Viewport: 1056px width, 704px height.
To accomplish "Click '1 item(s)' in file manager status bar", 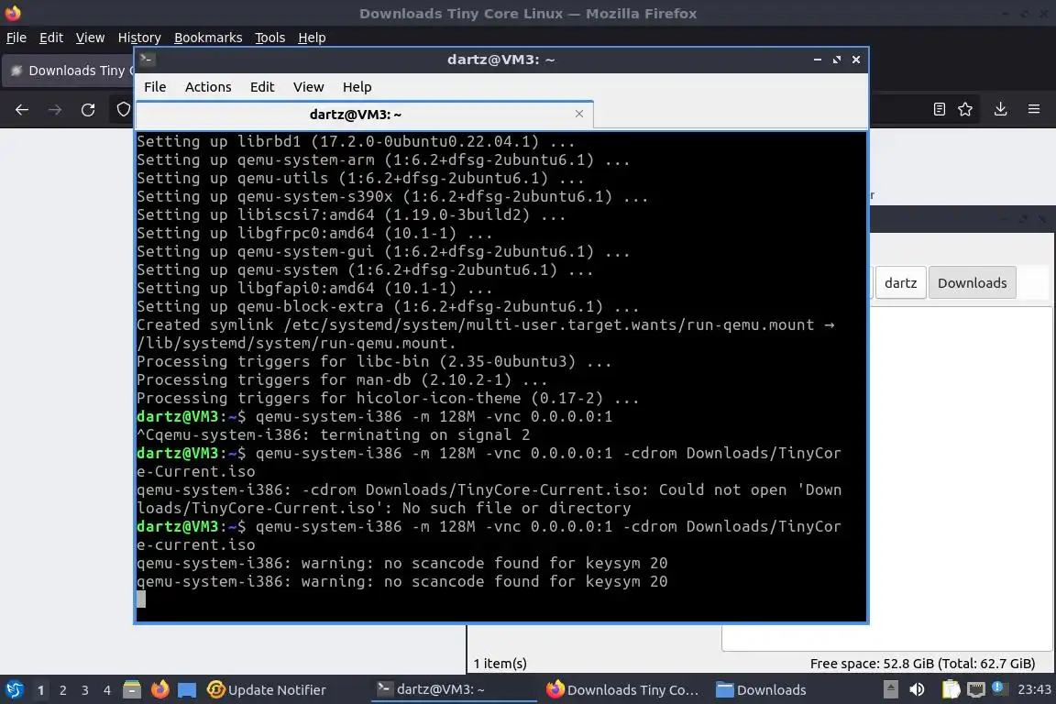I will coord(500,664).
